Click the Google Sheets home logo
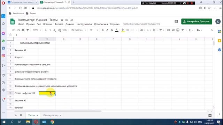 click(x=13, y=22)
